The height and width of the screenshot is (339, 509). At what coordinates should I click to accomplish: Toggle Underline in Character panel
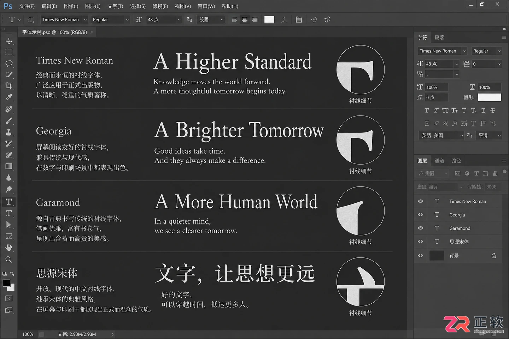click(483, 111)
